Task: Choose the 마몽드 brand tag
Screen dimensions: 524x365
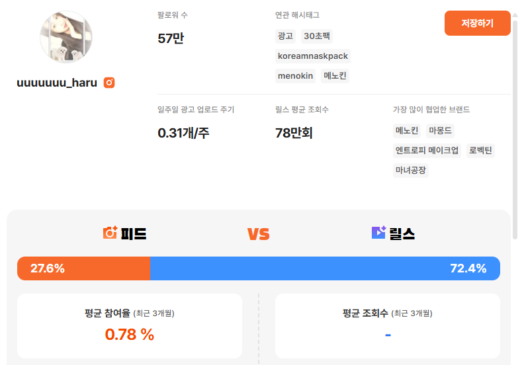Action: [x=440, y=131]
